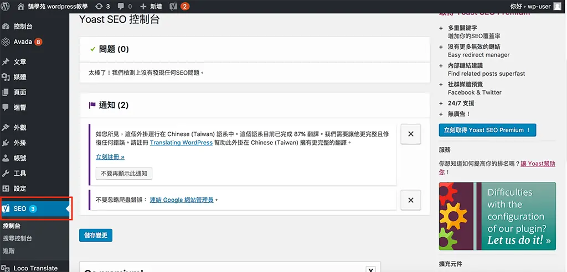The height and width of the screenshot is (272, 567).
Task: Click the site name 鵠學苑 wordpress教學
Action: 58,7
